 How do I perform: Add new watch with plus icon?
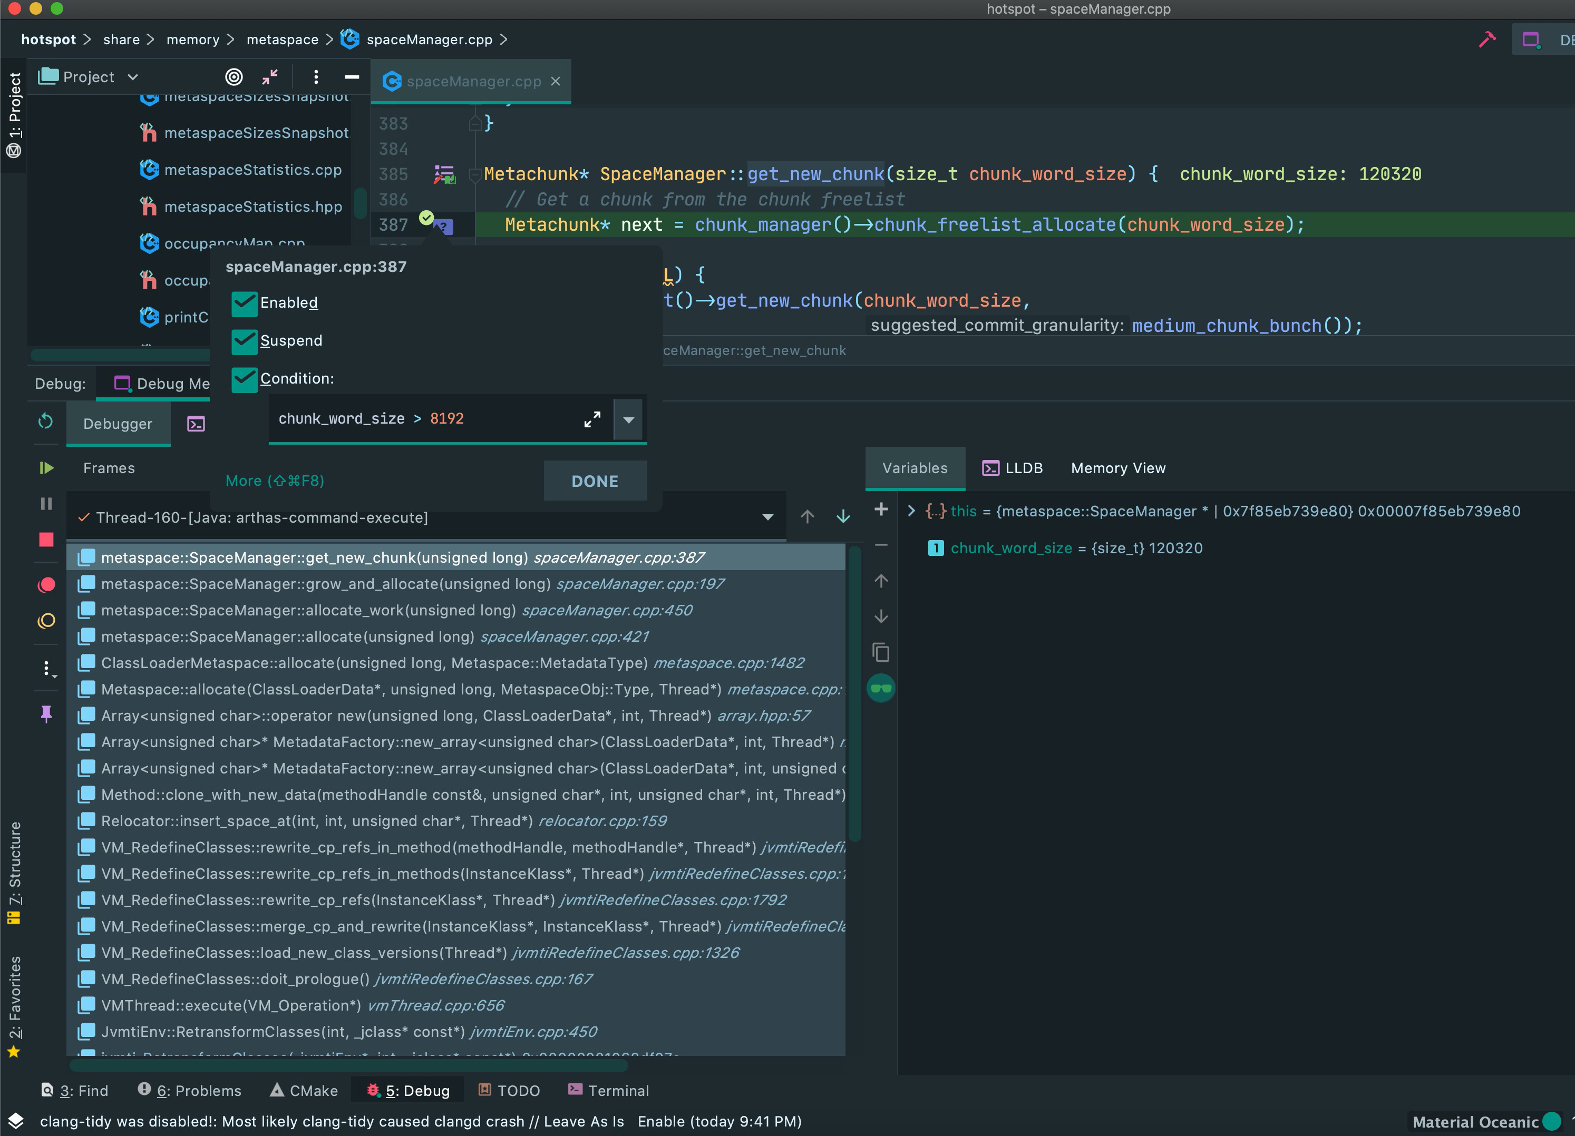coord(881,510)
